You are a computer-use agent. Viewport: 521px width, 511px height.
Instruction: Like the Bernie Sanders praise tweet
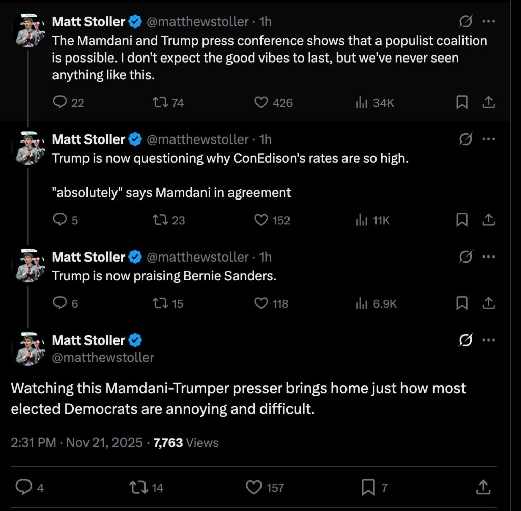tap(261, 304)
